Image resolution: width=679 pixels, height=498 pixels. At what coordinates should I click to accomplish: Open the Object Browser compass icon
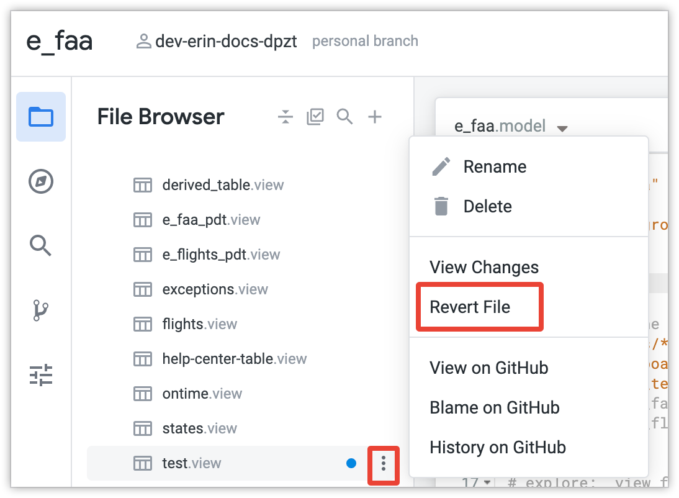(x=41, y=182)
